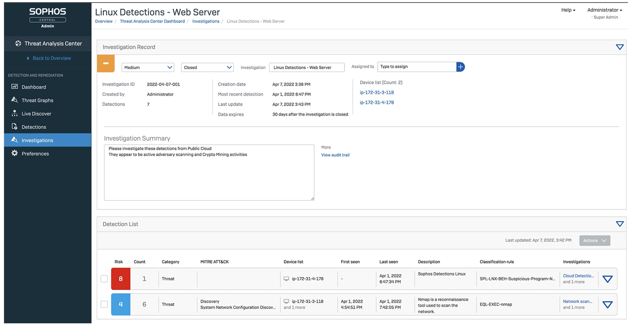This screenshot has width=631, height=329.
Task: Click the Live Discover hierarchy icon
Action: [14, 113]
